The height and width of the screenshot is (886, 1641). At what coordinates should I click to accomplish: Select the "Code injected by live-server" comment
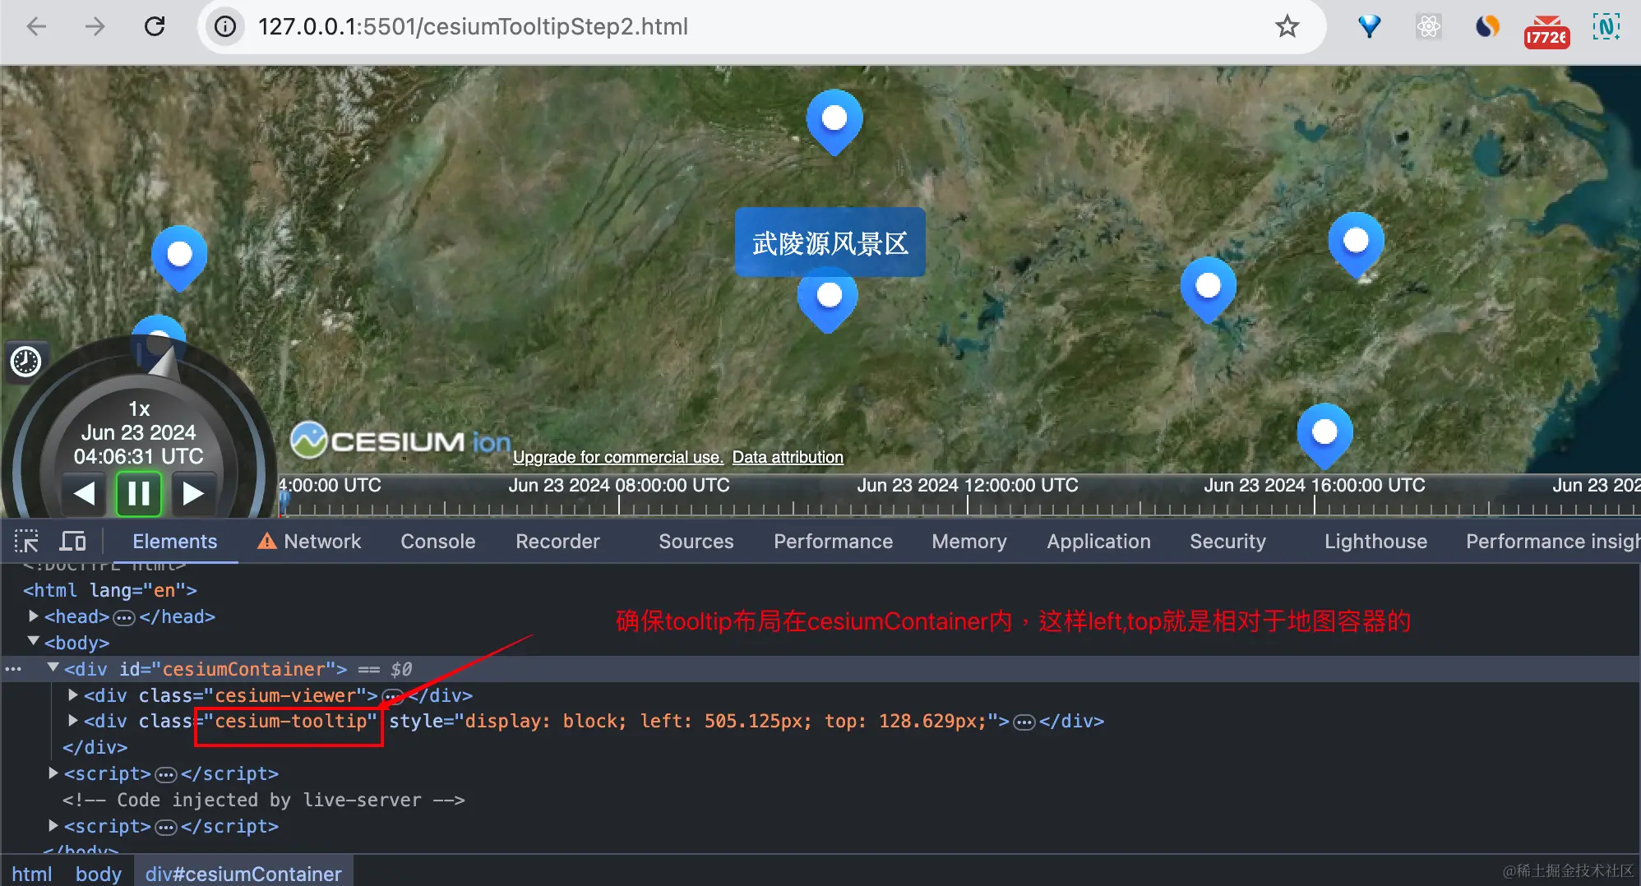264,800
